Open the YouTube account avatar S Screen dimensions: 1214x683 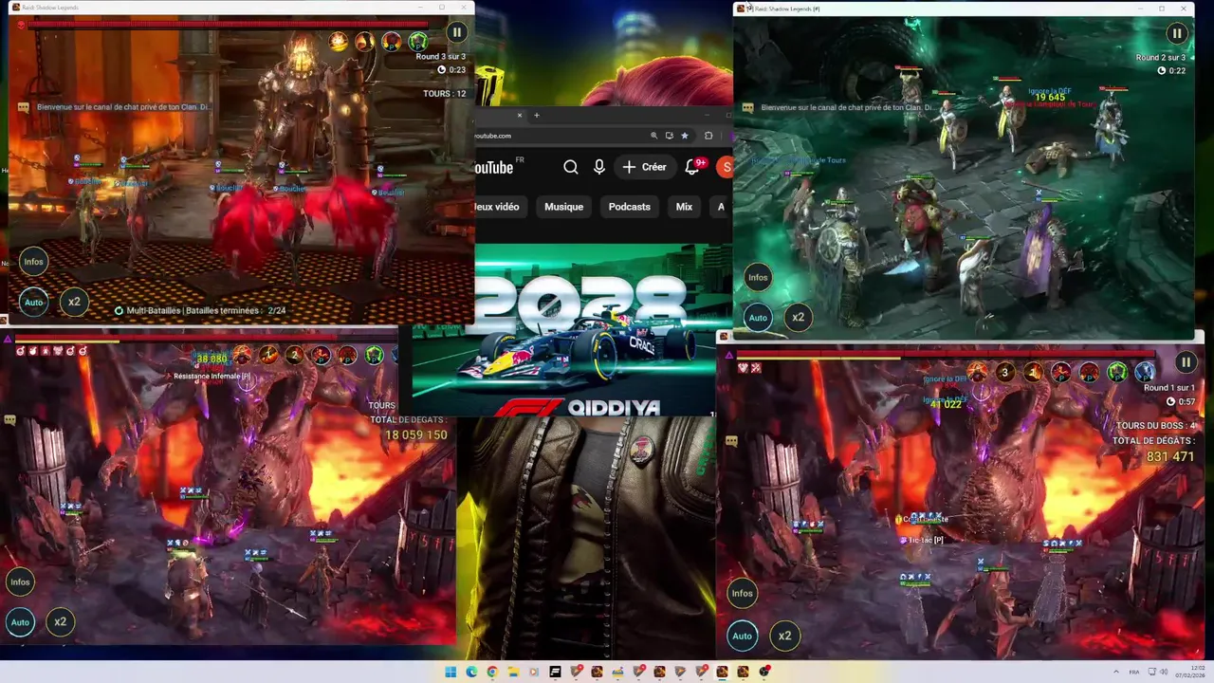coord(726,167)
